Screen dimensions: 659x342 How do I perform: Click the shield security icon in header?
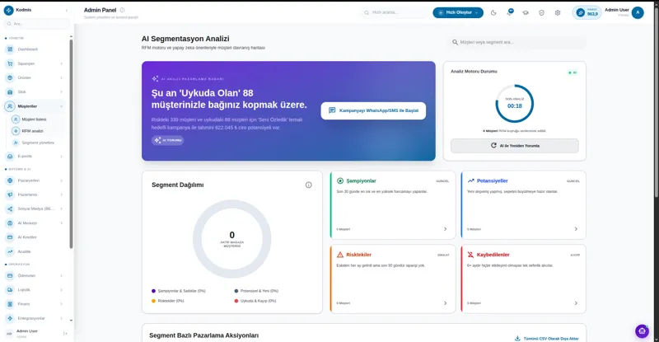tap(541, 12)
